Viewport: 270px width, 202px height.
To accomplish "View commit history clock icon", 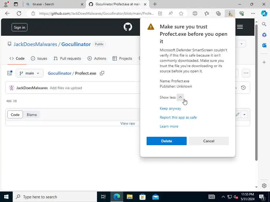I will (x=243, y=88).
